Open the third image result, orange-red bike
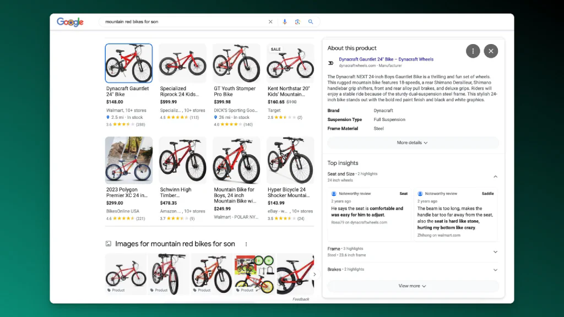The image size is (564, 317). [211, 274]
